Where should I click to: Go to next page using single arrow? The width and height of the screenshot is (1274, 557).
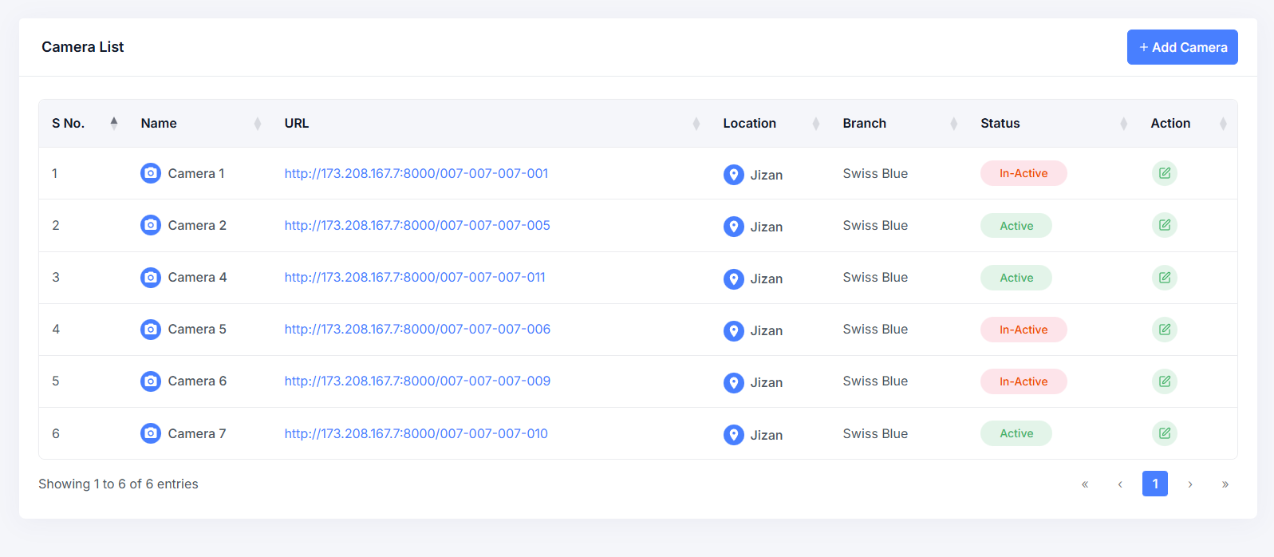click(1189, 484)
